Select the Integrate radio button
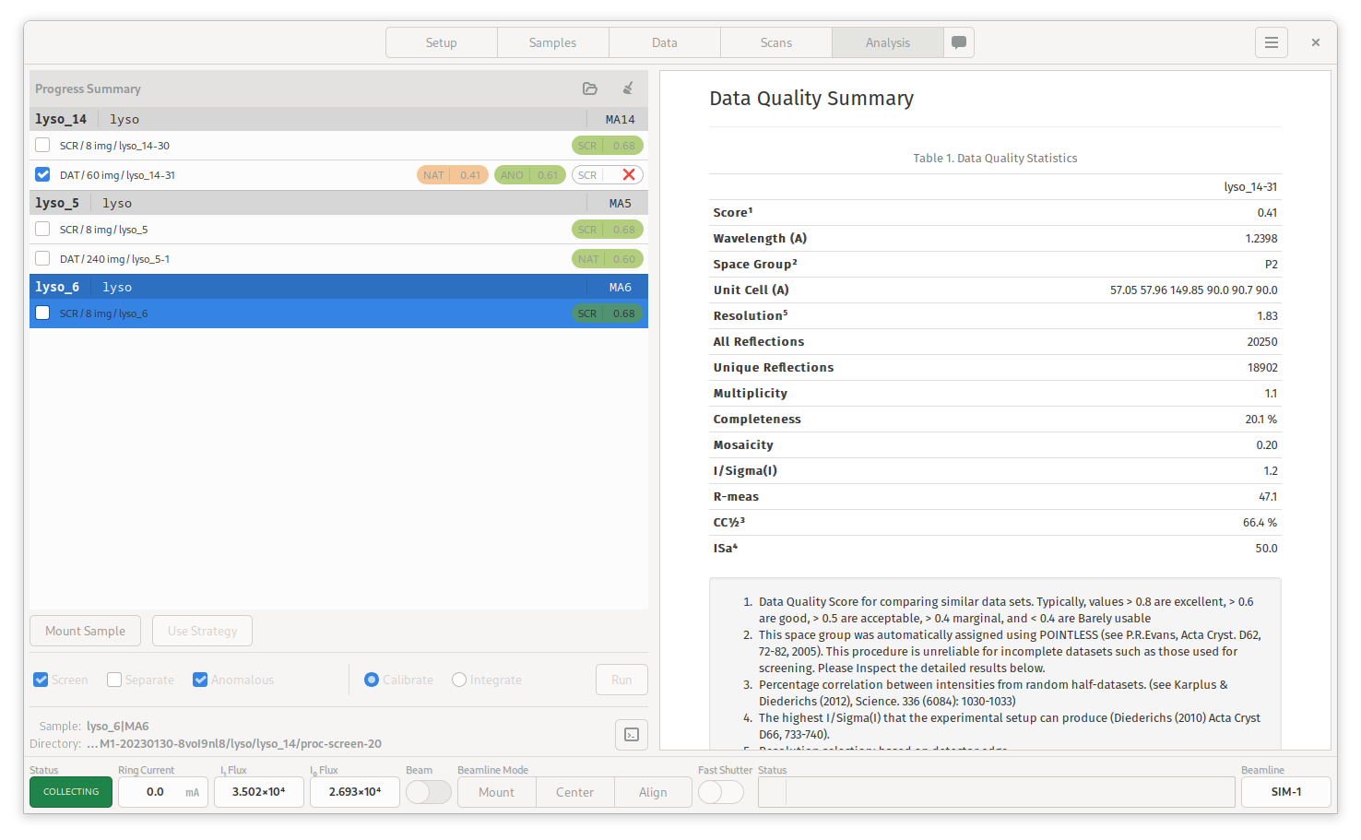Viewport: 1361px width, 840px height. click(x=459, y=680)
